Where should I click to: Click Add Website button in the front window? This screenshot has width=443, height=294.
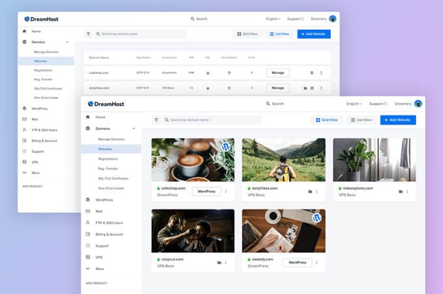pos(398,120)
